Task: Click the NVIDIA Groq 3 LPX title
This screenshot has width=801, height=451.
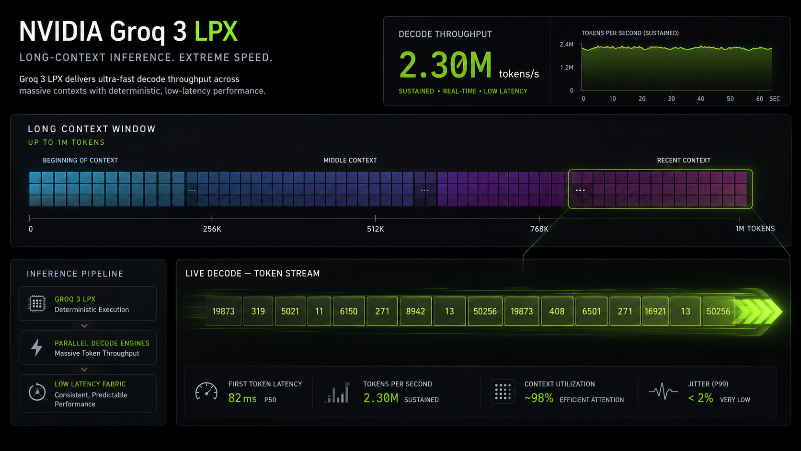Action: [128, 32]
